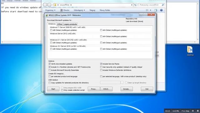
Task: Click the search magnifier icon in Explorer
Action: [x=163, y=5]
